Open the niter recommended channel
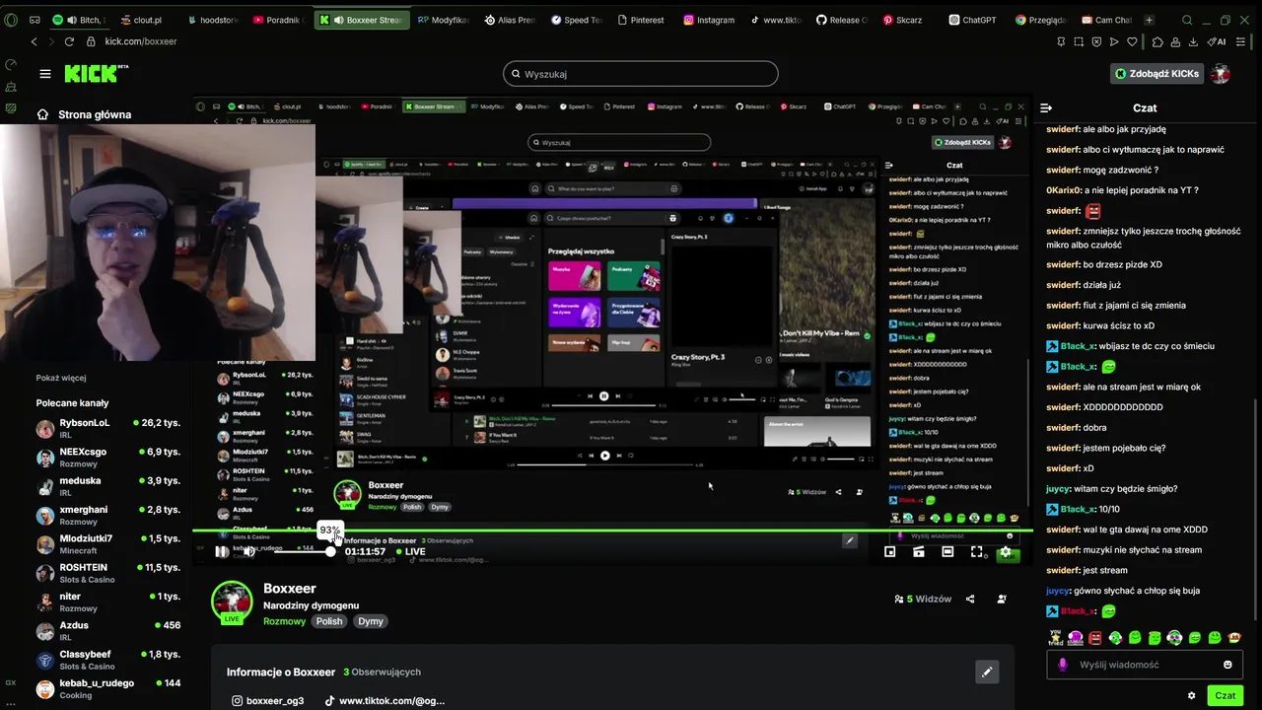Image resolution: width=1262 pixels, height=710 pixels. 108,603
